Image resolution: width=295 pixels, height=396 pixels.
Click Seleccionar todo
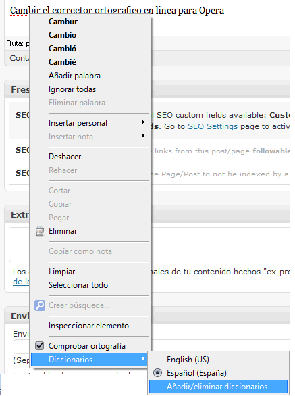point(78,285)
